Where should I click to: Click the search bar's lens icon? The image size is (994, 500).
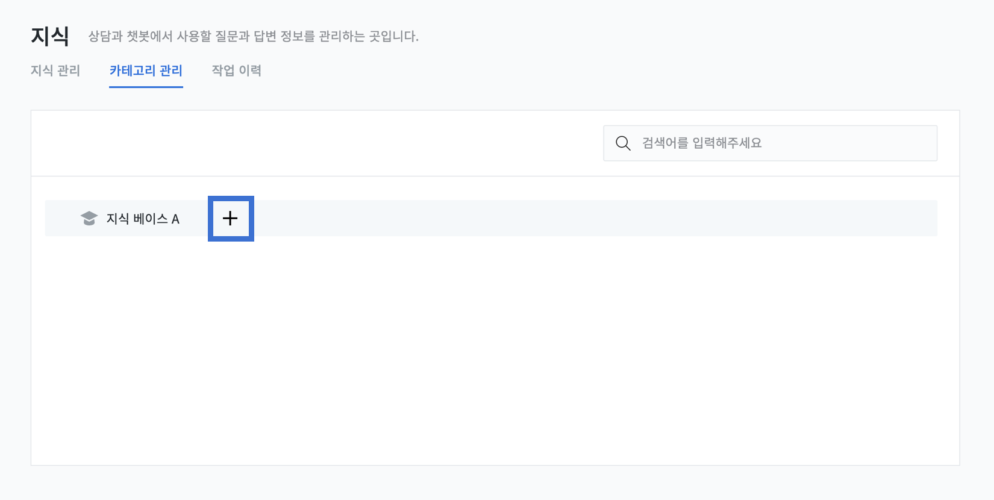tap(623, 143)
